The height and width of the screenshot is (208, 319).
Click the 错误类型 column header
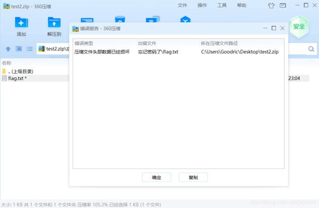[x=84, y=43]
